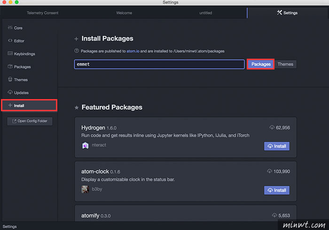Close the window with the red button
Image resolution: width=329 pixels, height=230 pixels.
4,2
